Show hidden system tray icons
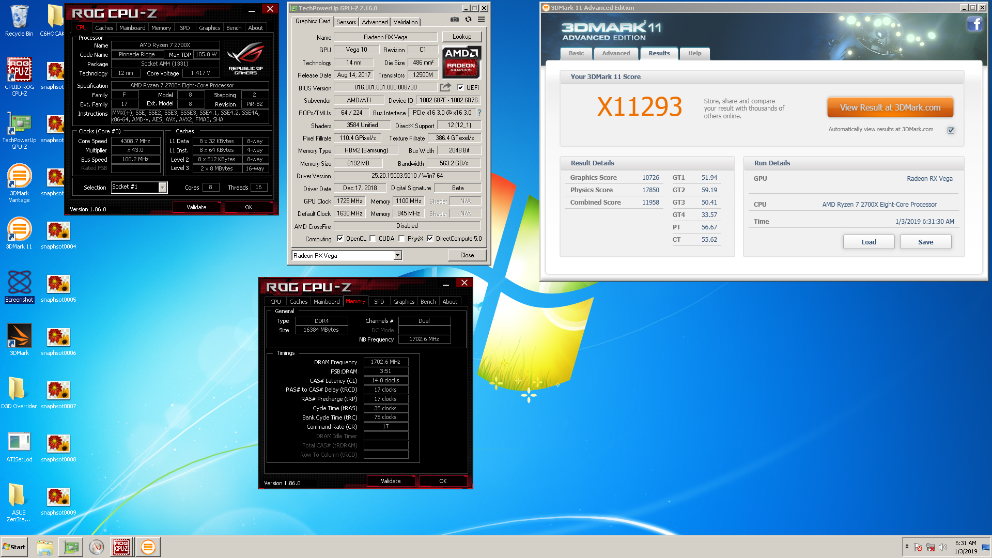Image resolution: width=992 pixels, height=558 pixels. pyautogui.click(x=907, y=547)
